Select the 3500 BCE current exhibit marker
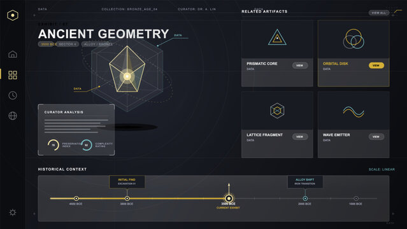The height and width of the screenshot is (229, 407). [229, 198]
